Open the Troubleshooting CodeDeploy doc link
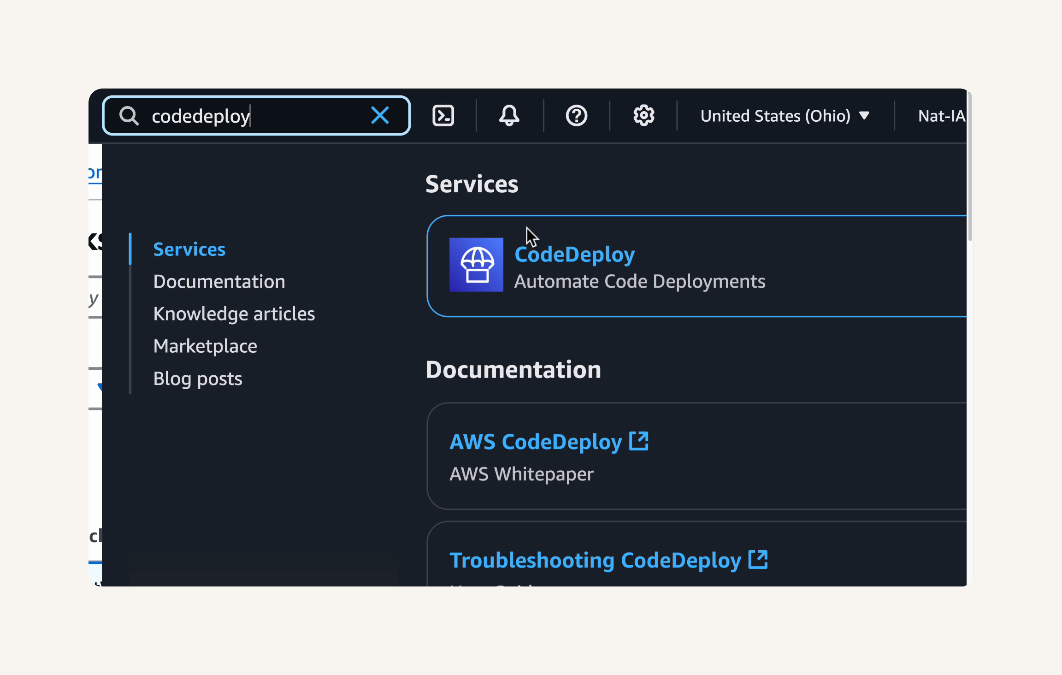The width and height of the screenshot is (1062, 675). tap(595, 560)
